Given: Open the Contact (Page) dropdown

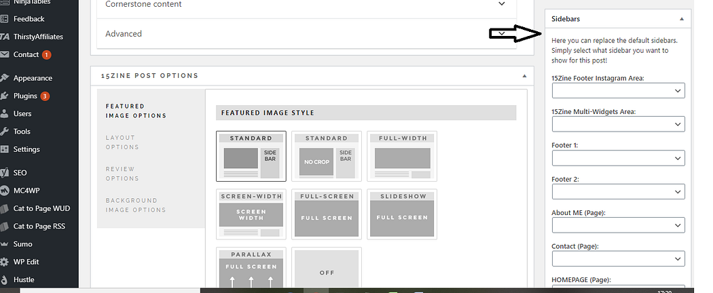Looking at the screenshot, I should (618, 258).
